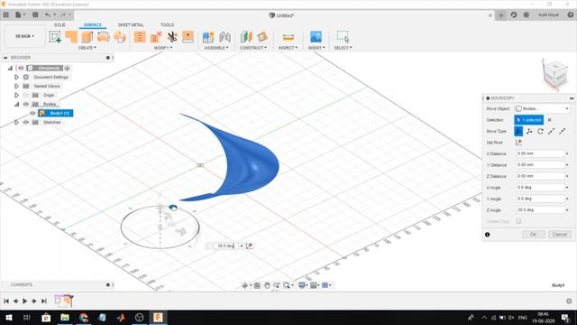577x325 pixels.
Task: Click the New Component icon
Action: click(208, 36)
